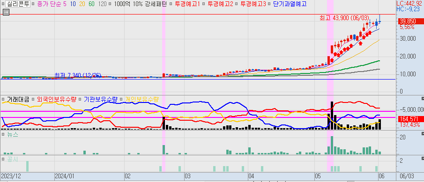Click the 기관보유수량 legend label
424x182 pixels.
101,99
